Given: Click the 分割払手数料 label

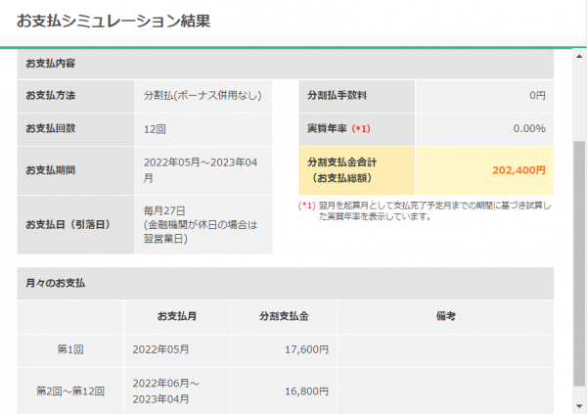Looking at the screenshot, I should [337, 96].
